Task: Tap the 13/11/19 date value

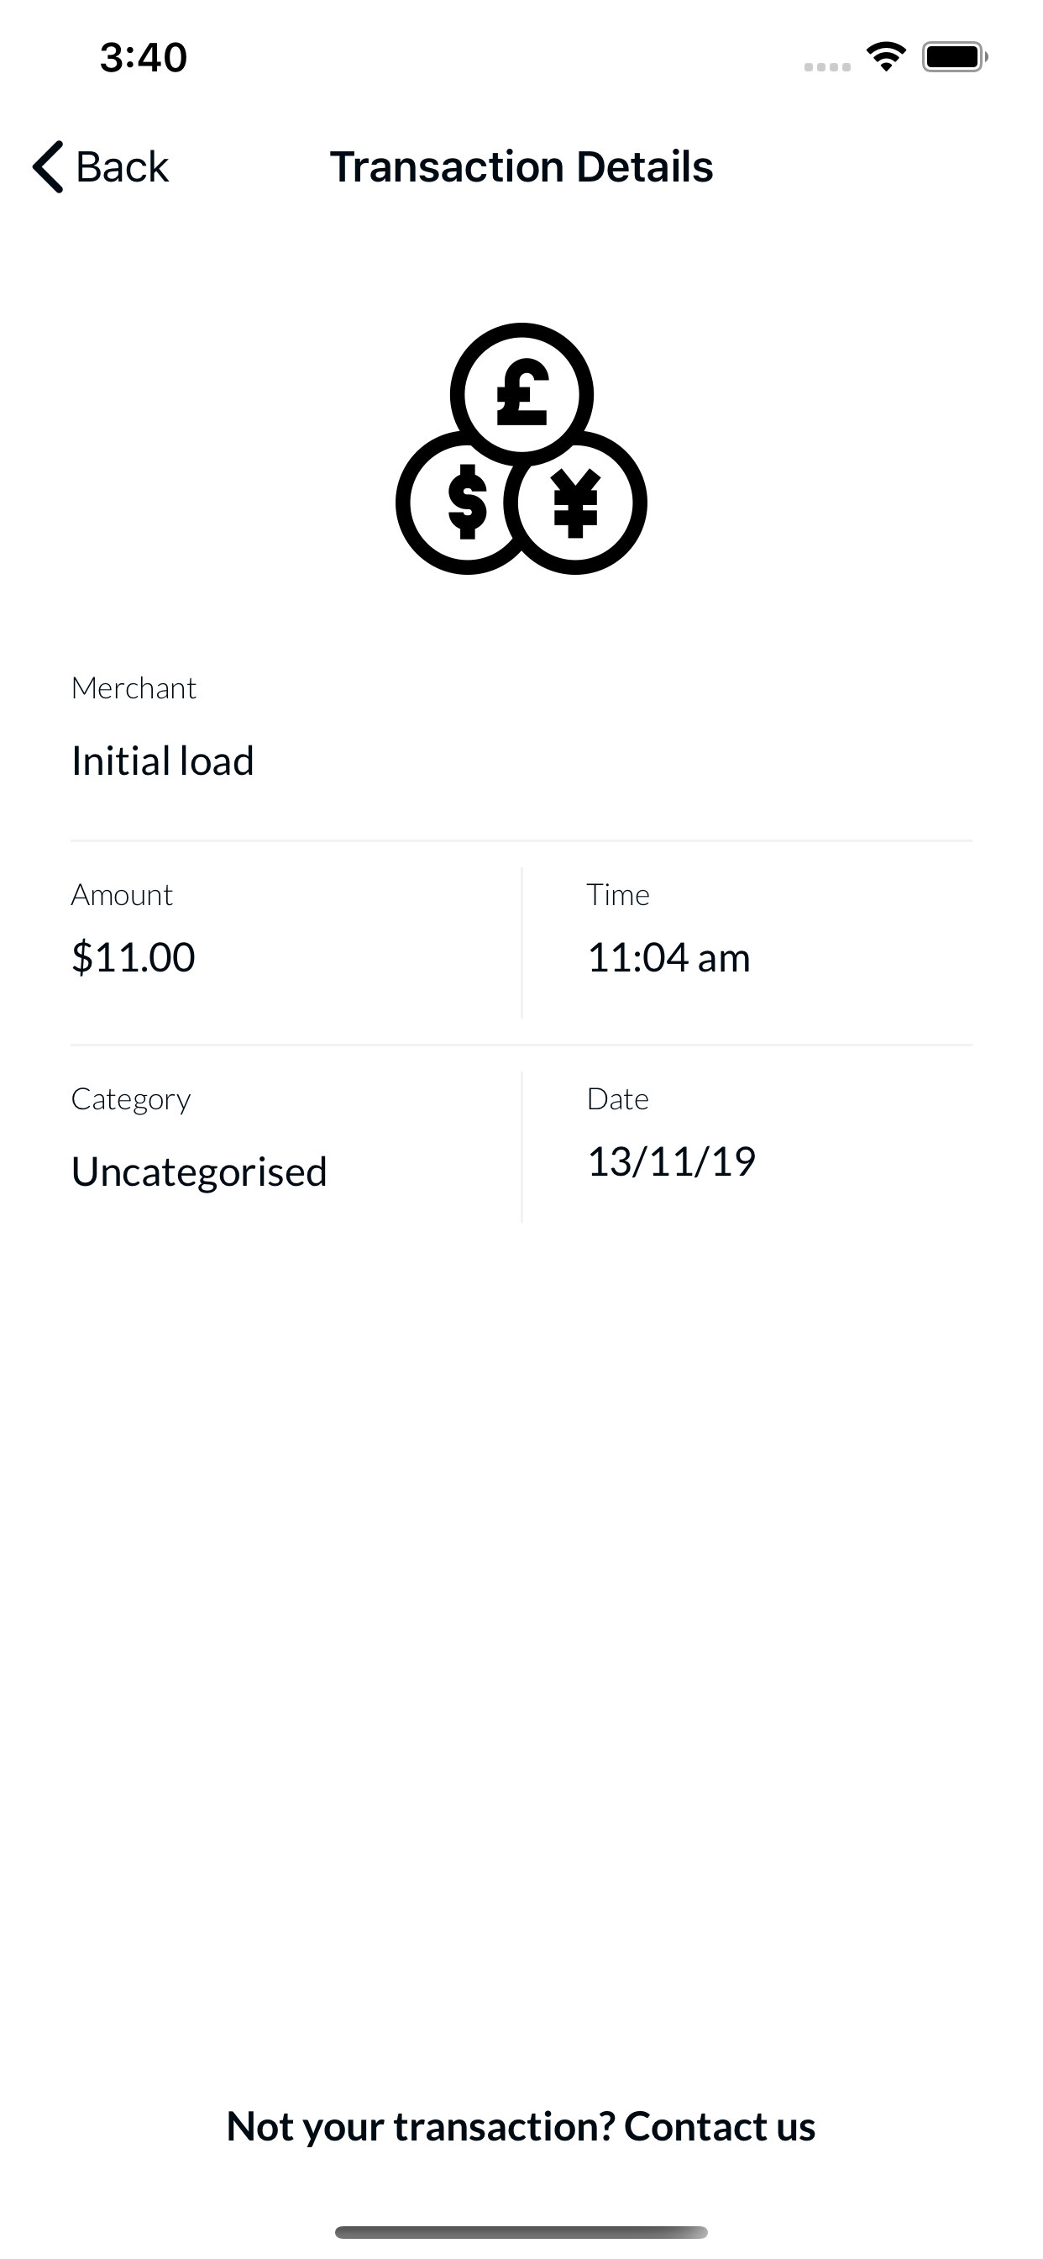Action: tap(671, 1161)
